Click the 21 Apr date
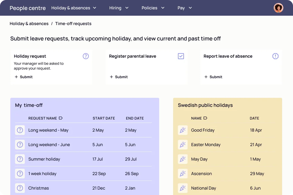The image size is (293, 195). (x=256, y=145)
